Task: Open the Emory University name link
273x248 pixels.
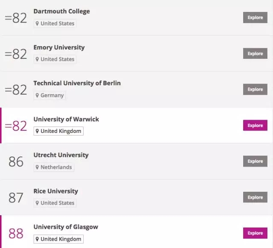Action: point(59,47)
